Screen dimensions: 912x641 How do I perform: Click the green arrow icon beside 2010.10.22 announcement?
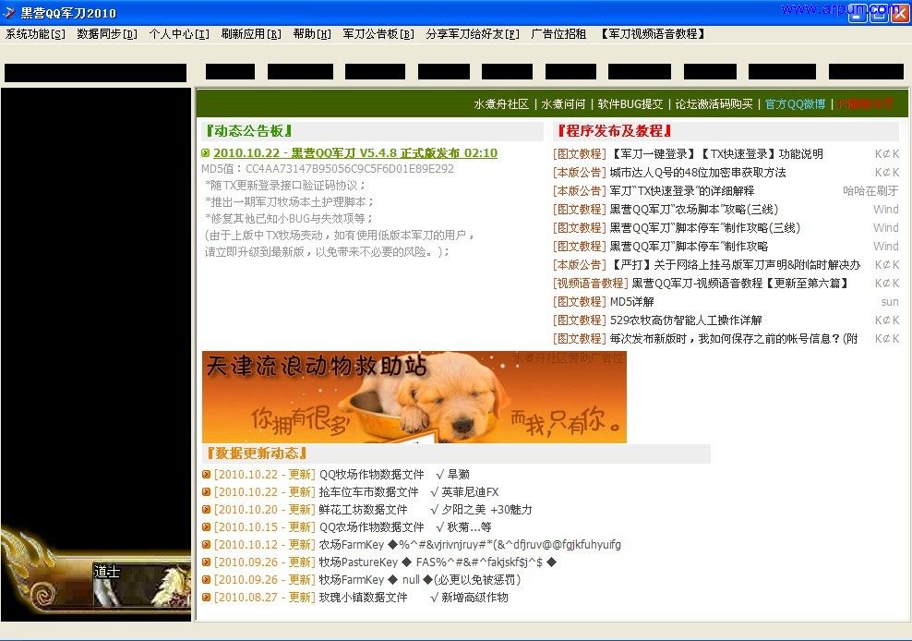(205, 153)
